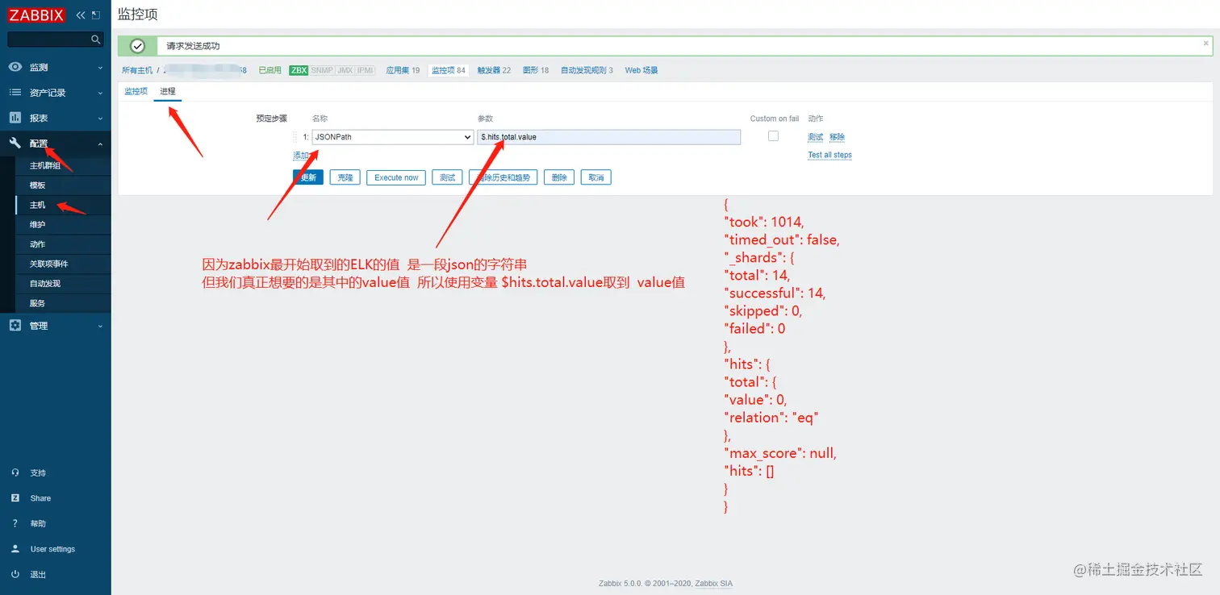
Task: Expand the 管理 menu
Action: click(100, 326)
